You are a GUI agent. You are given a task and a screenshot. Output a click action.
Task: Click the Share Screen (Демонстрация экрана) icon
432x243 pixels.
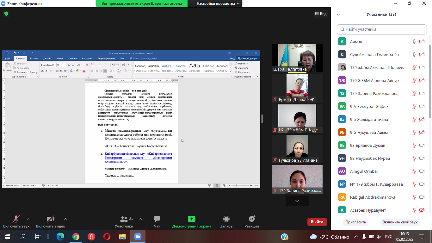191,219
